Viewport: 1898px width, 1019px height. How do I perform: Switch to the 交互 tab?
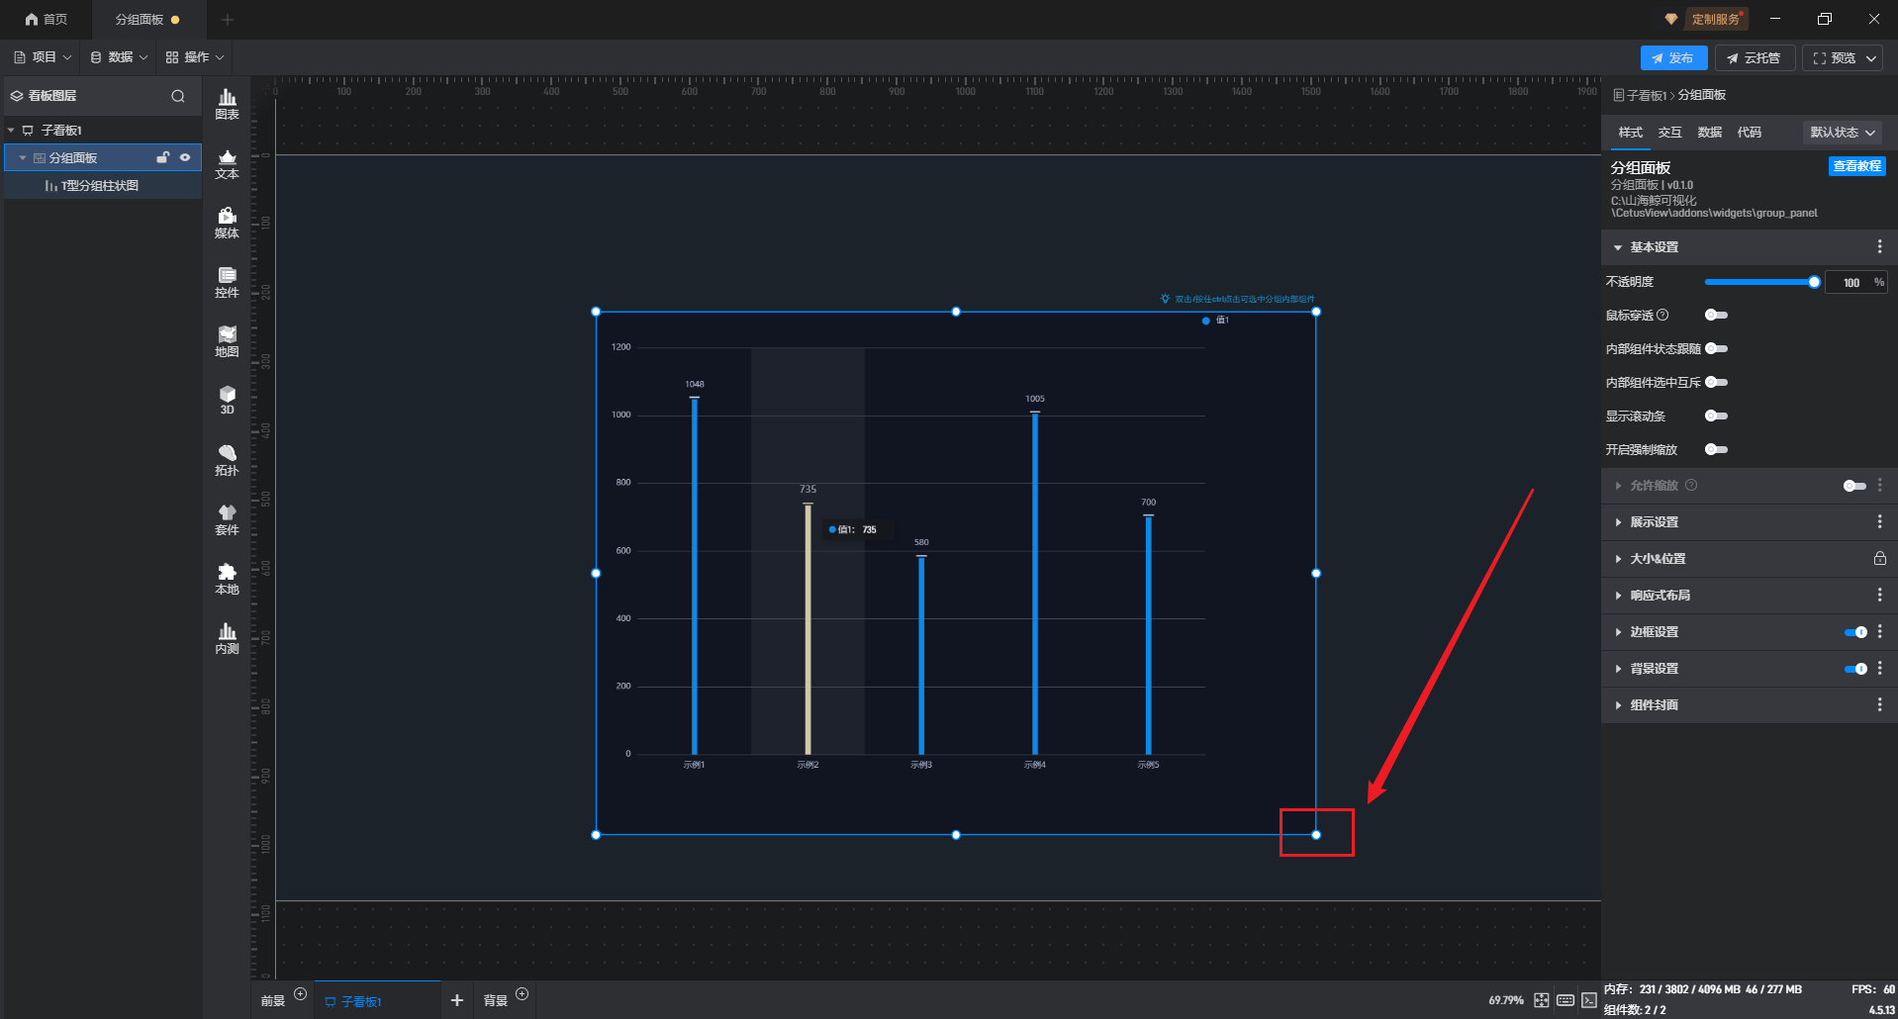click(1669, 133)
